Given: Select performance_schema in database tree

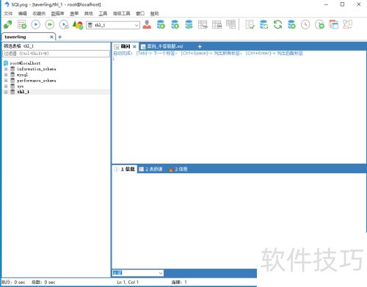Looking at the screenshot, I should click(36, 81).
